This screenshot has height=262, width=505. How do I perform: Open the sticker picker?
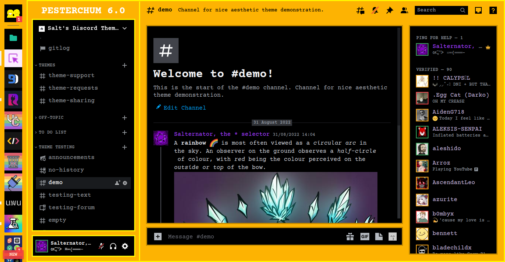[379, 237]
